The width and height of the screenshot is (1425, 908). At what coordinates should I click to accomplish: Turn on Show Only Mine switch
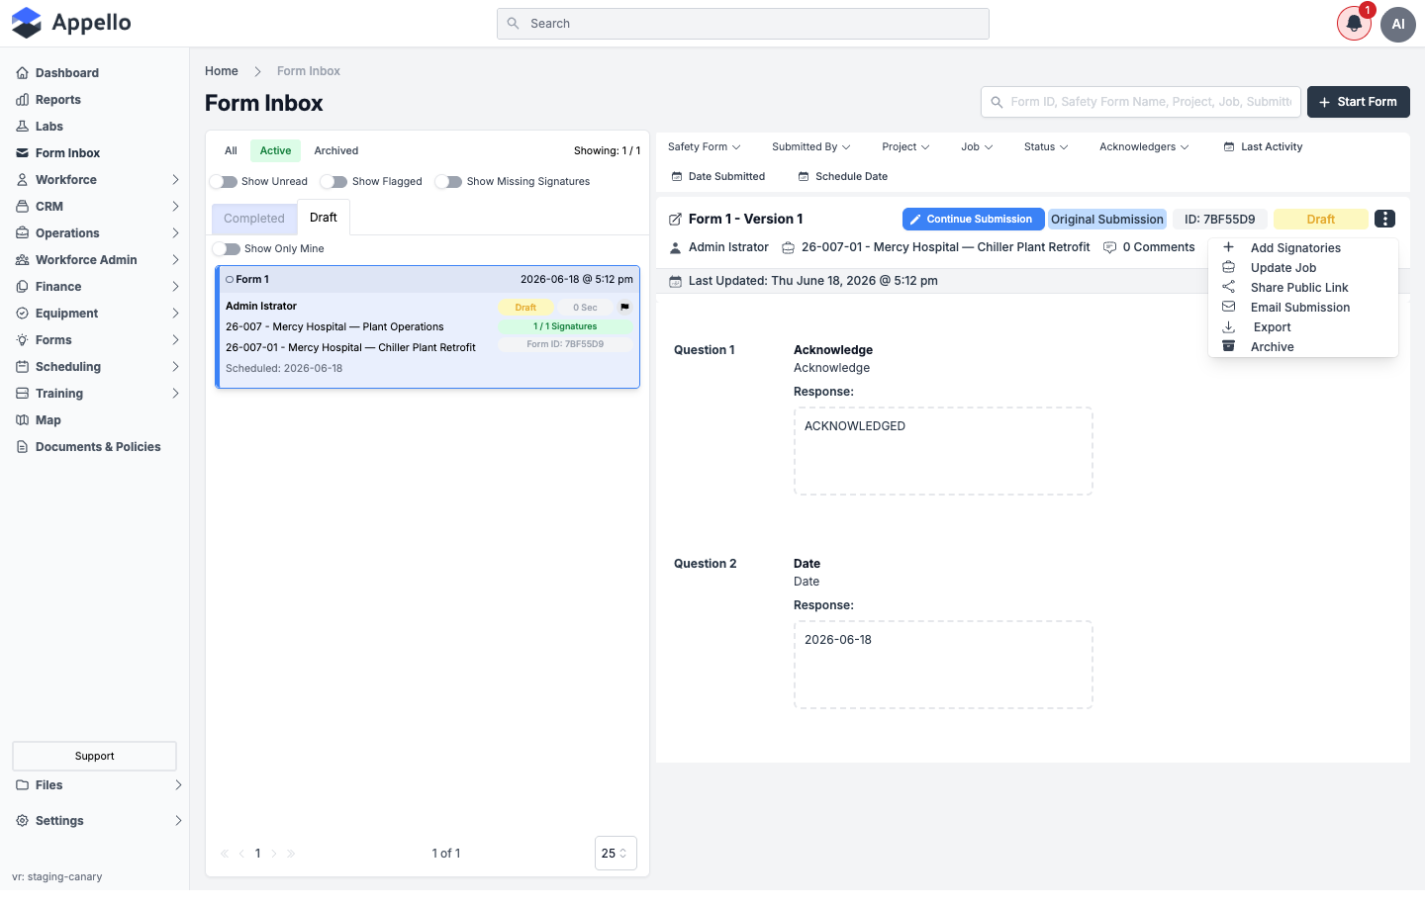(227, 249)
